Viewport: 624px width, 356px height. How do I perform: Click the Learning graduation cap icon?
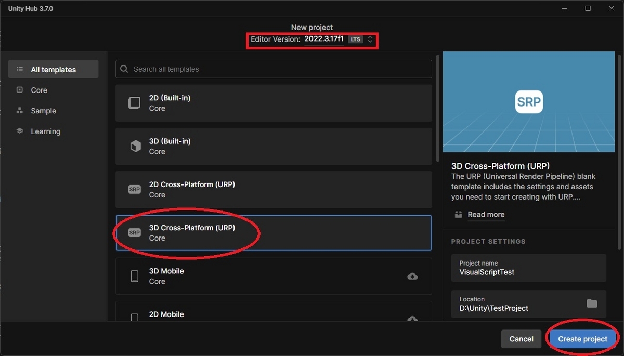tap(20, 131)
